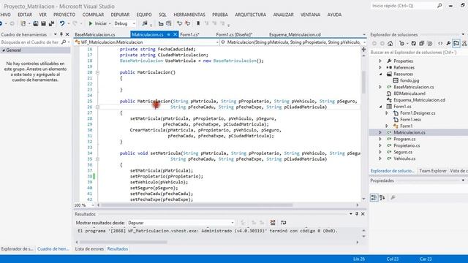Switch to the Form1.cs* tab

(189, 34)
